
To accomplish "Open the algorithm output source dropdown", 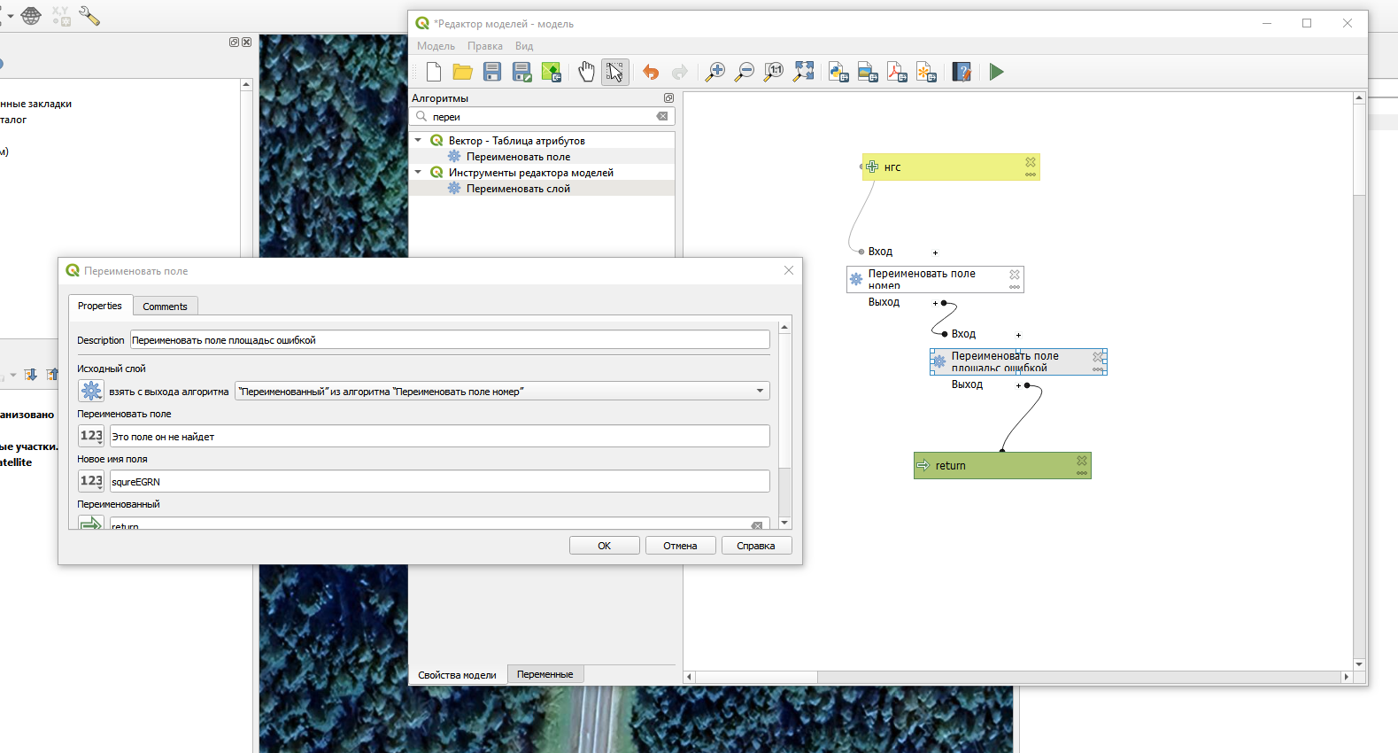I will 760,391.
